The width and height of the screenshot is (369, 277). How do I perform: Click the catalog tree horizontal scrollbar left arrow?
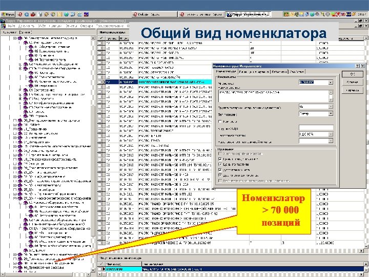[3, 274]
